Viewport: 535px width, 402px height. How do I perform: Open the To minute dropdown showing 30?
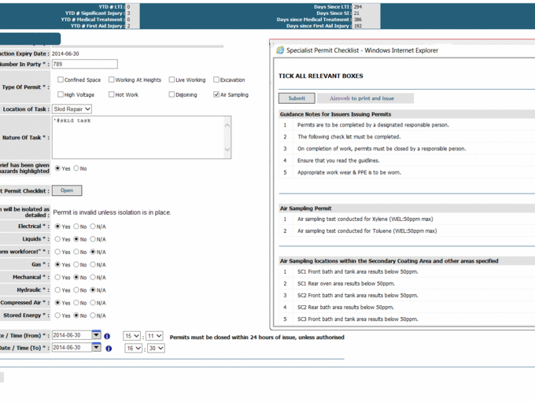click(x=155, y=348)
